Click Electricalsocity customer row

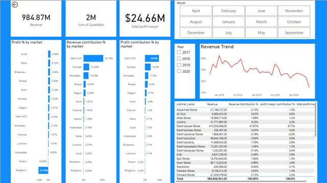coord(245,142)
